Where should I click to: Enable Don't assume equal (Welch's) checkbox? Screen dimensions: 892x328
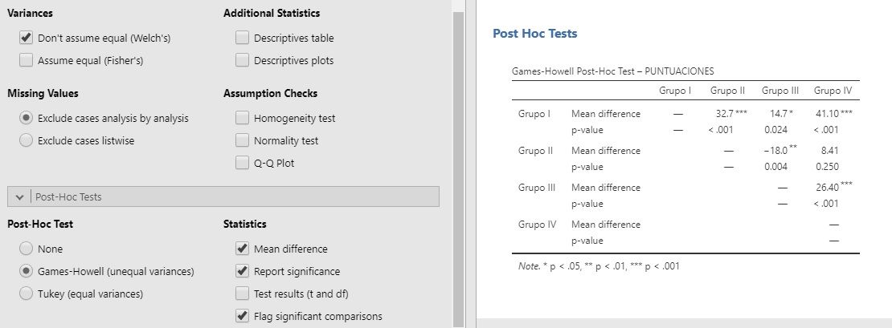[x=26, y=38]
